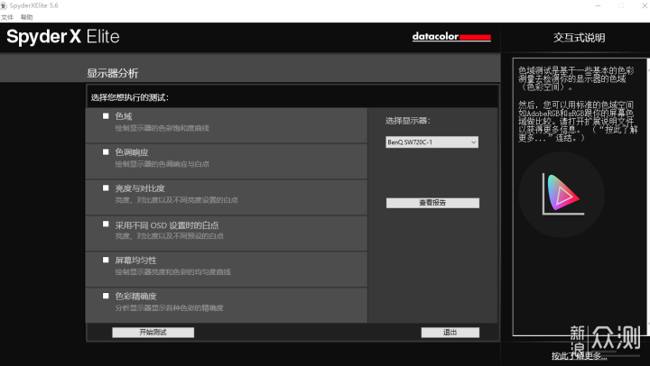Open the 帮助 menu
This screenshot has height=366, width=650.
(x=26, y=17)
